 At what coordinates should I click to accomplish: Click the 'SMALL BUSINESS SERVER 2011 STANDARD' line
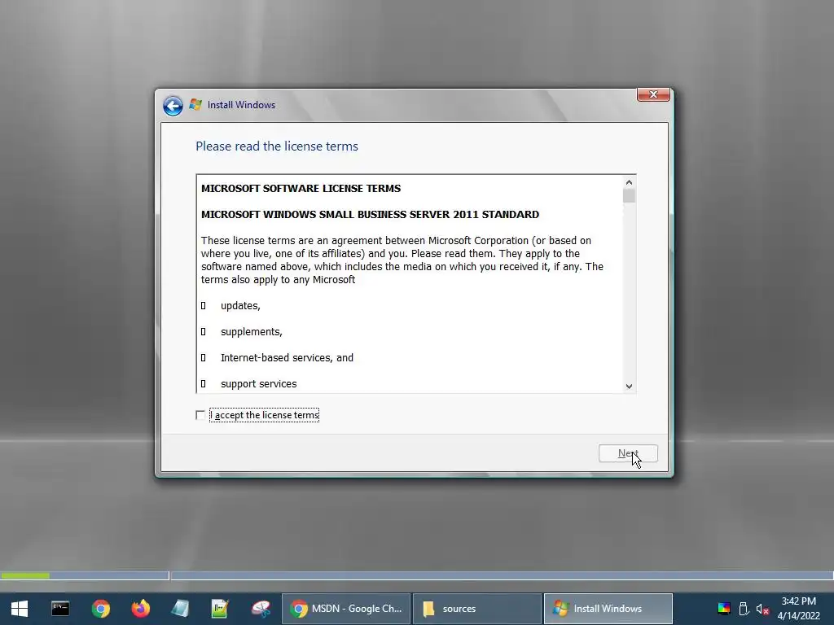(371, 215)
